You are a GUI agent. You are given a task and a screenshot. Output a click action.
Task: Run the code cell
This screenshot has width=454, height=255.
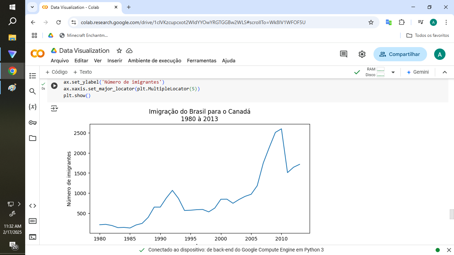[54, 86]
